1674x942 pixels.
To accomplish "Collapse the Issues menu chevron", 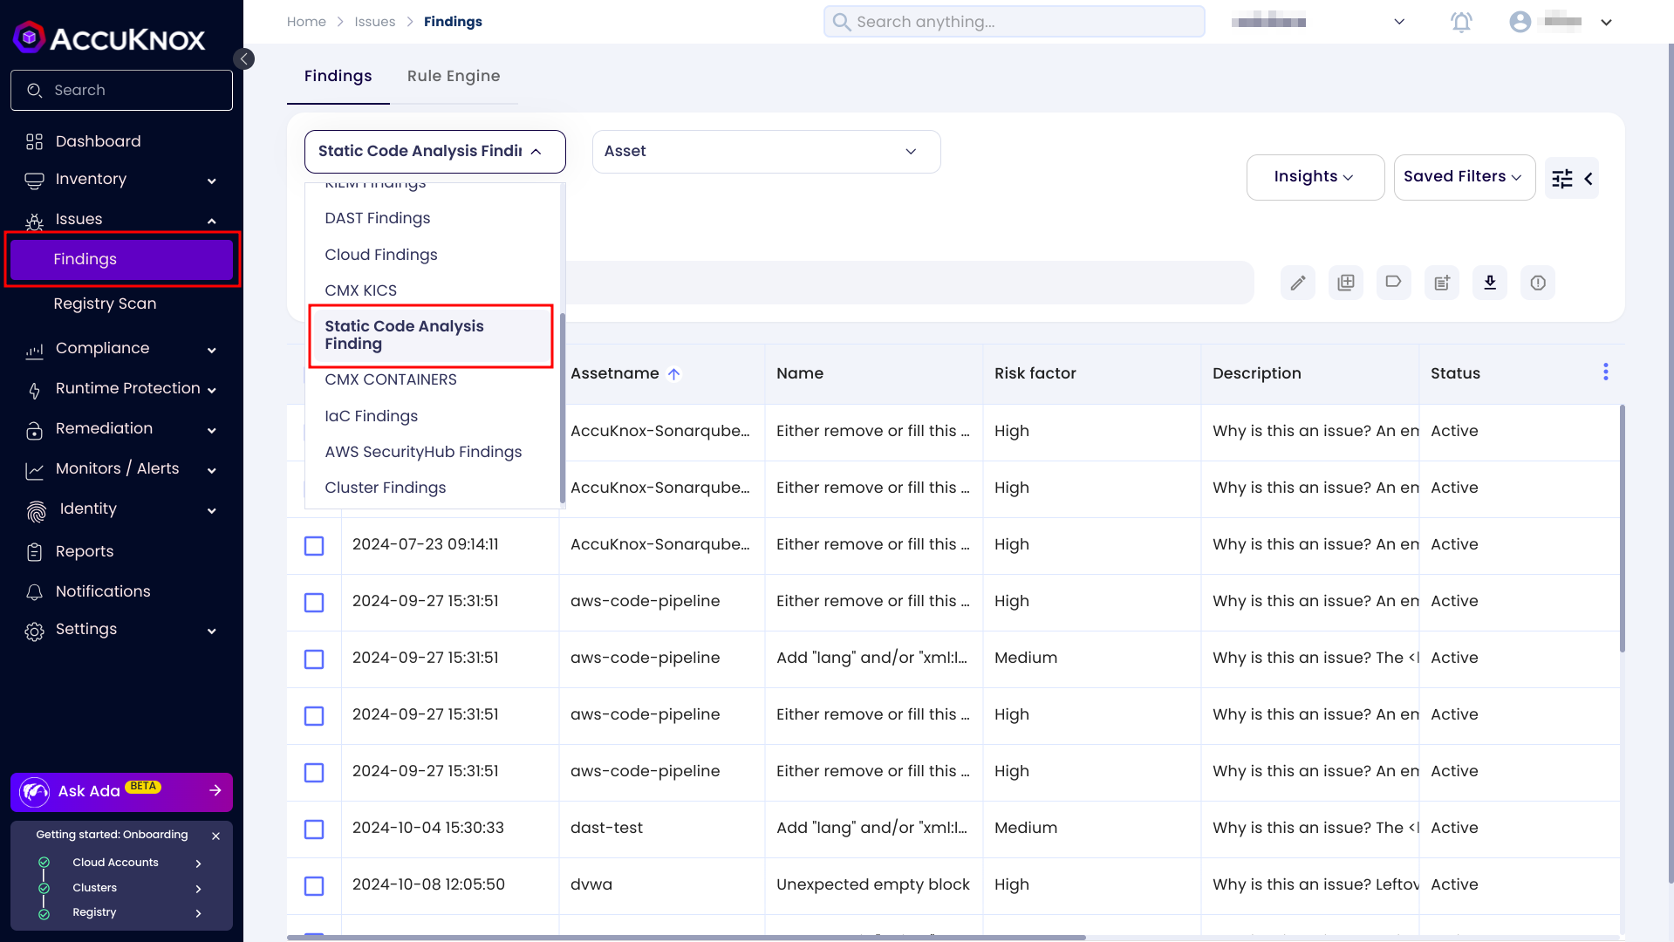I will tap(211, 221).
